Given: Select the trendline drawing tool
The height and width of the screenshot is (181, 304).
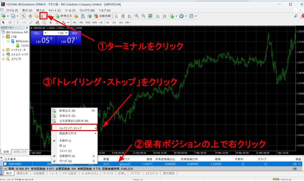Looking at the screenshot, I should click(x=31, y=22).
